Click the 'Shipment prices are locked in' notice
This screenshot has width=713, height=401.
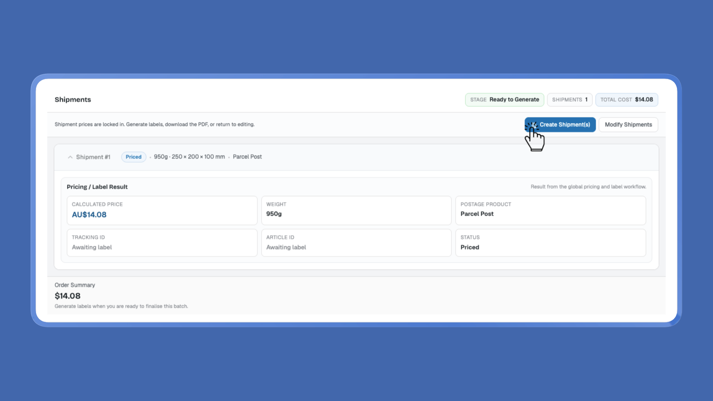click(x=154, y=124)
